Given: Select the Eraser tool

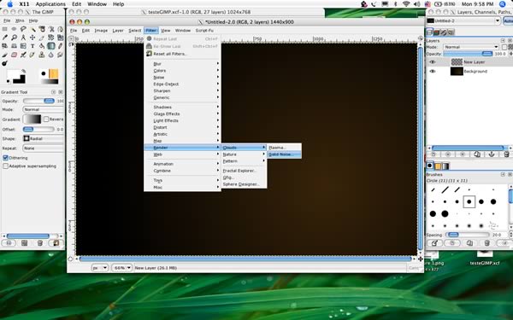Looking at the screenshot, I should coord(14,55).
